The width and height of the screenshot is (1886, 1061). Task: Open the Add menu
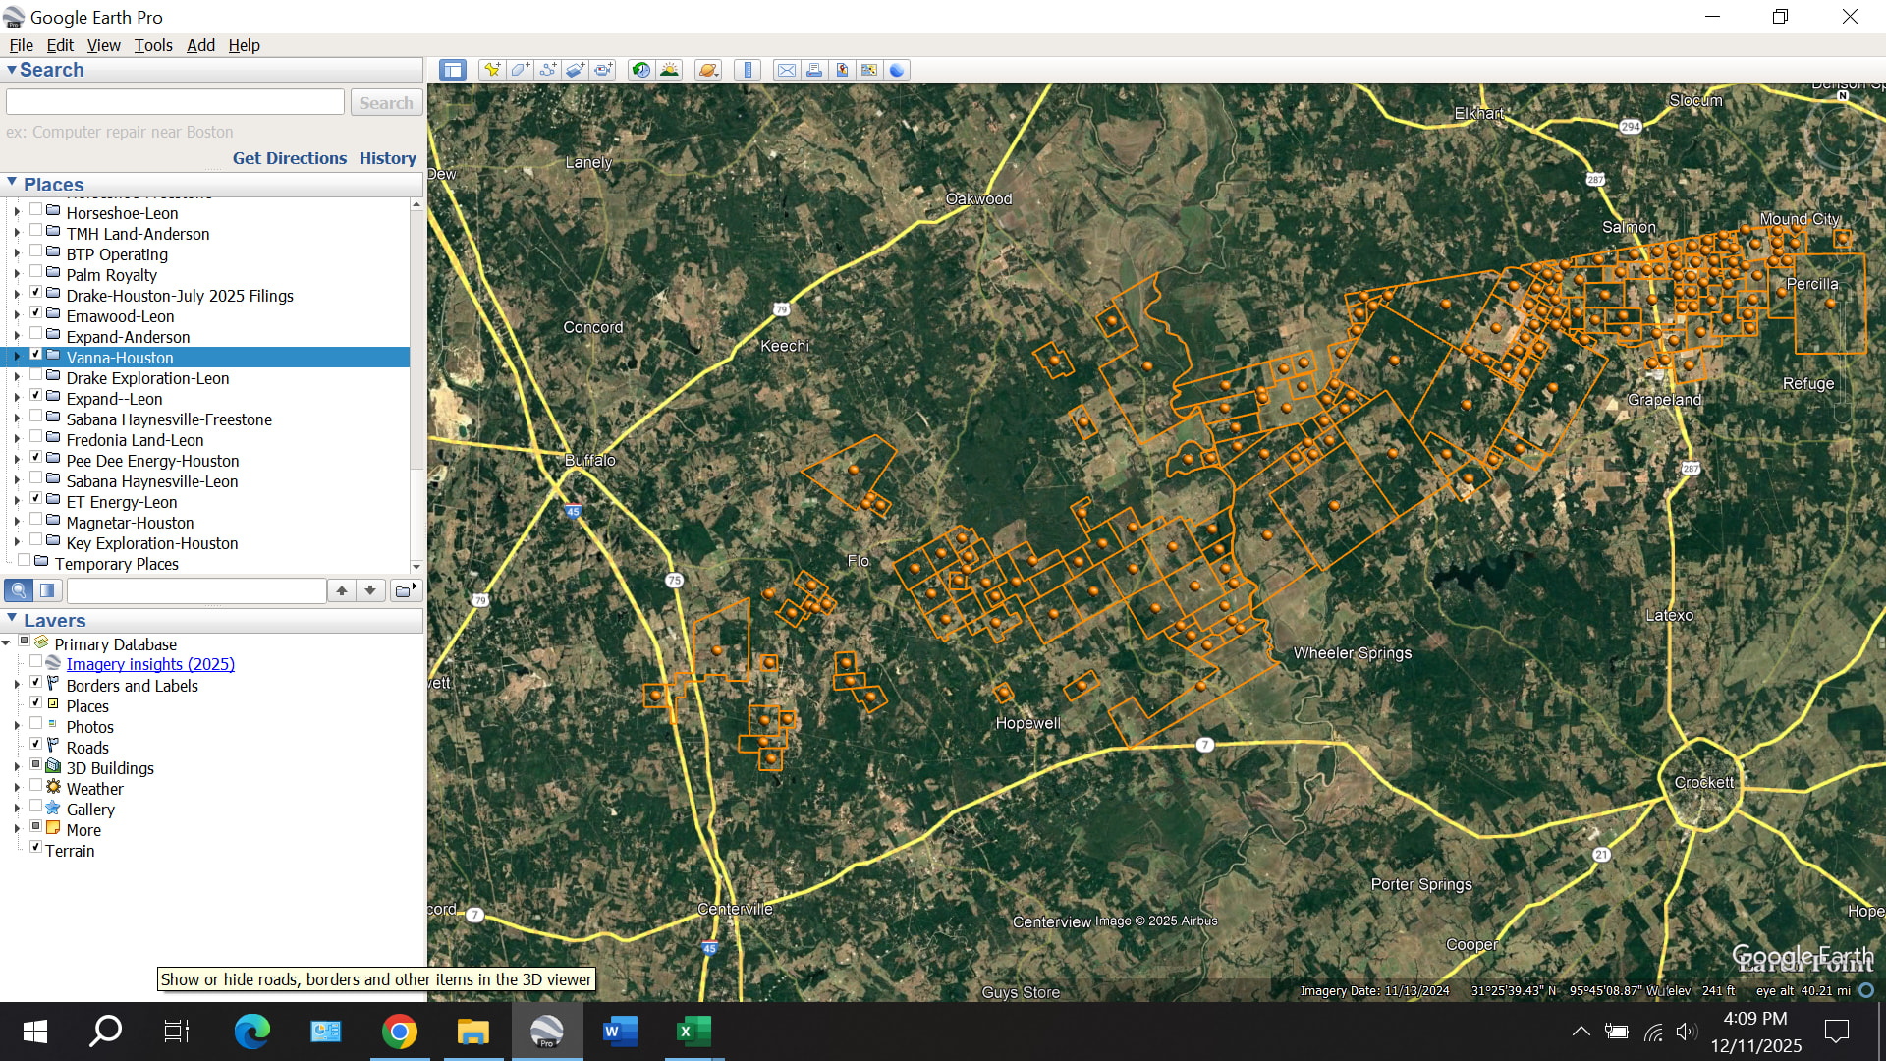coord(200,45)
